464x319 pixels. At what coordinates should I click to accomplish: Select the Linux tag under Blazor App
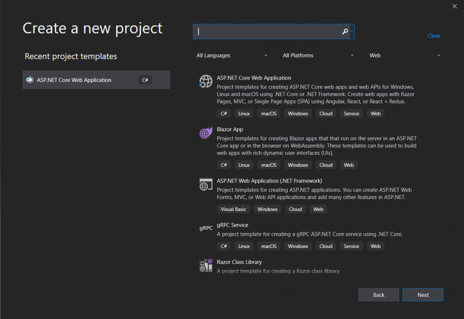coord(244,165)
